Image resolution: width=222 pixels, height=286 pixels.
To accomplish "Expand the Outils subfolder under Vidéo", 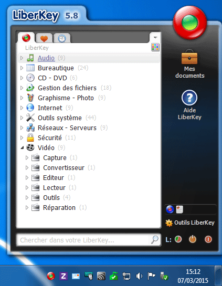I will [27, 197].
